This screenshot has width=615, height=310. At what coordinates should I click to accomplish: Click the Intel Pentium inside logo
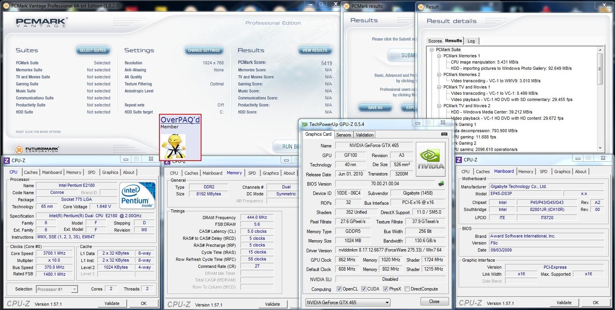pos(137,195)
